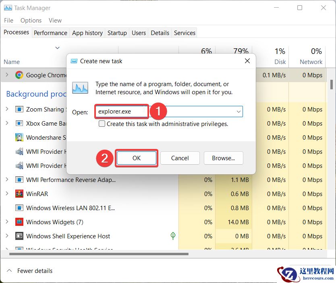
Task: Select the Xbox Game Bar icon
Action: tap(20, 123)
